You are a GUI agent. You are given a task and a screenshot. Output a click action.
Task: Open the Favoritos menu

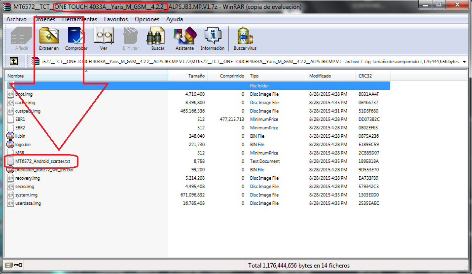(x=116, y=19)
